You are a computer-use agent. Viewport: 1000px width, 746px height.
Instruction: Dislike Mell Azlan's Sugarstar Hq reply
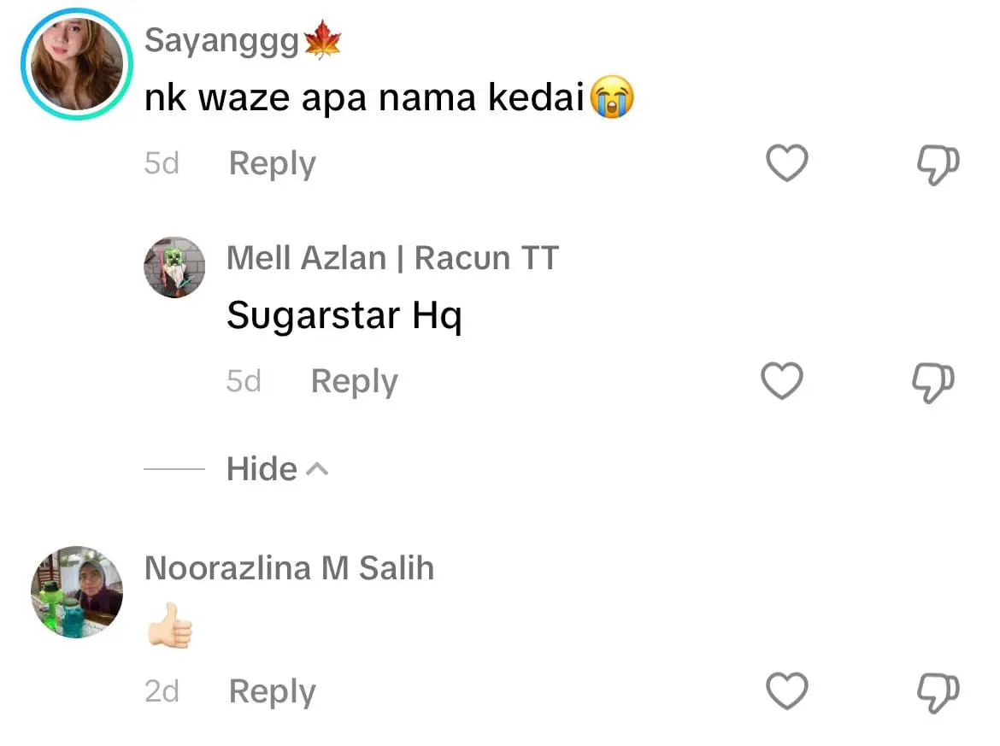tap(932, 381)
